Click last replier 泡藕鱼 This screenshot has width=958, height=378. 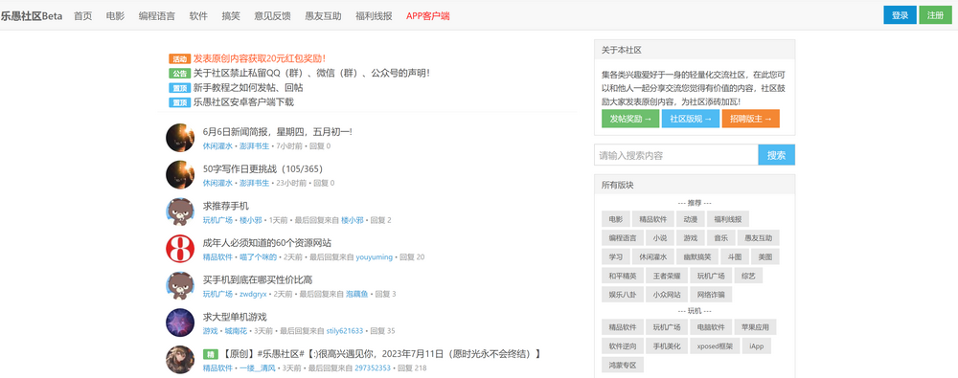357,295
